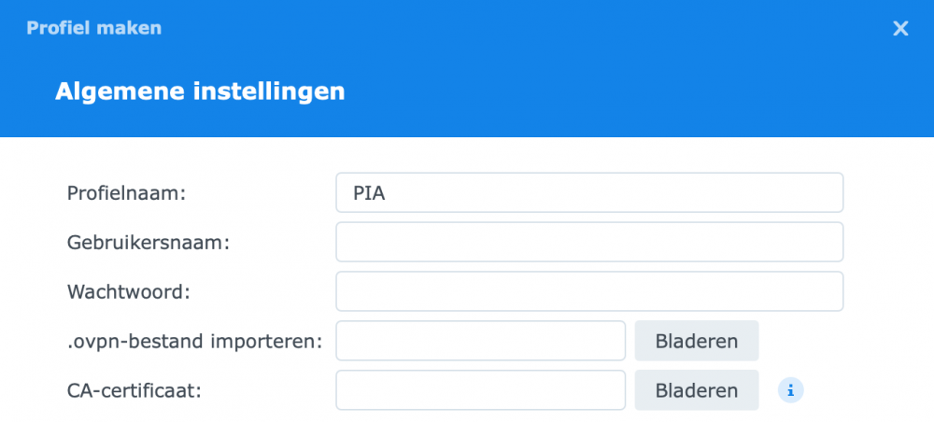This screenshot has width=934, height=422.
Task: Click the Algemene instellingen heading
Action: tap(200, 91)
